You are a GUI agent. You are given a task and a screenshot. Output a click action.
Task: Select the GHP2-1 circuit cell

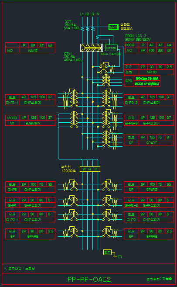(x=13, y=219)
